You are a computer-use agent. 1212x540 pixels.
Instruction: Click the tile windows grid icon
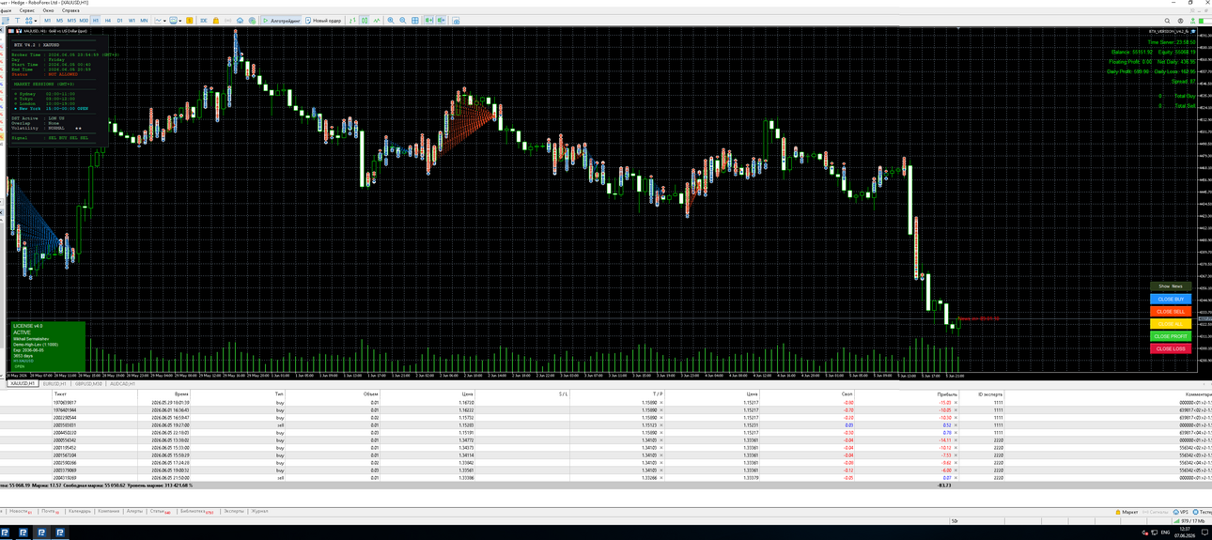click(415, 20)
